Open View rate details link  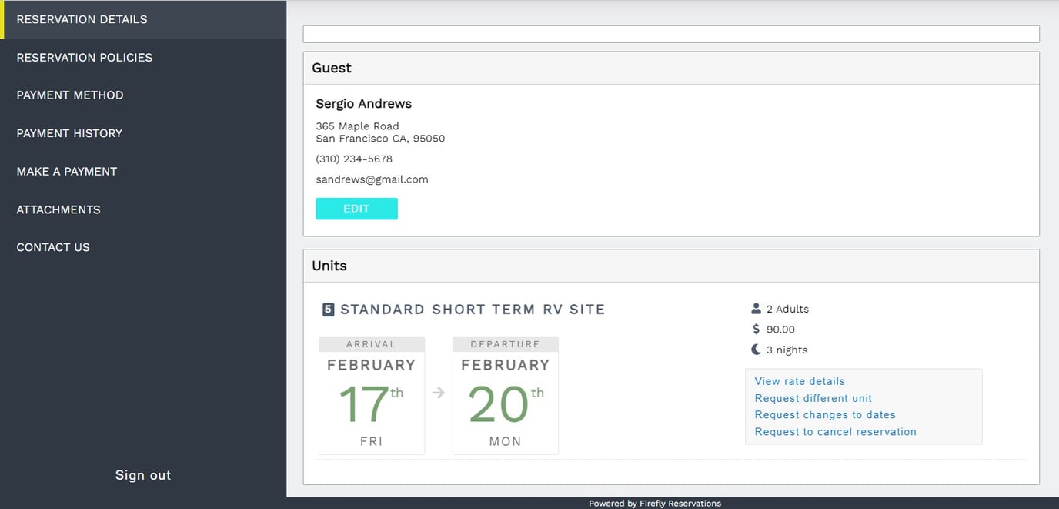(x=800, y=381)
